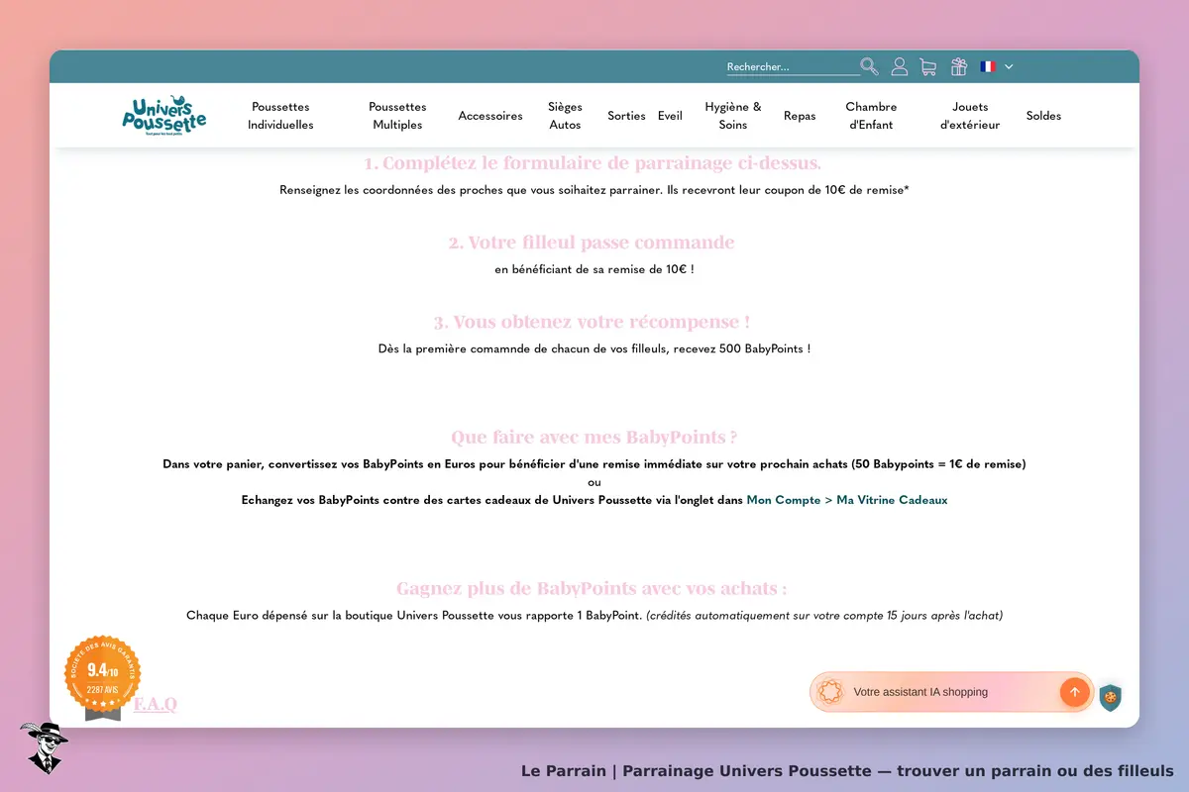1189x792 pixels.
Task: Expand the language dropdown chevron
Action: 1009,66
